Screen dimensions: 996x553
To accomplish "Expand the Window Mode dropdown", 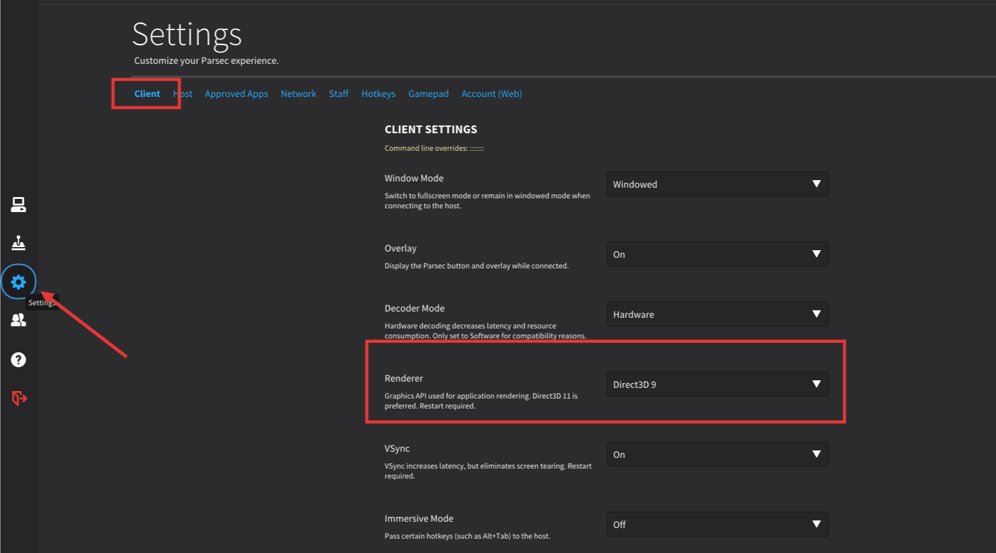I will [x=717, y=185].
